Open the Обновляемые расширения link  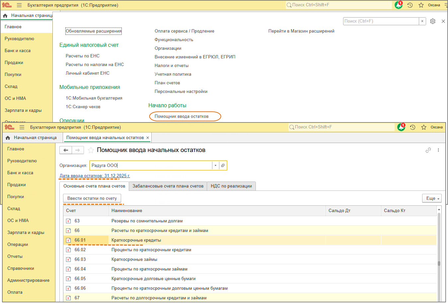[94, 31]
